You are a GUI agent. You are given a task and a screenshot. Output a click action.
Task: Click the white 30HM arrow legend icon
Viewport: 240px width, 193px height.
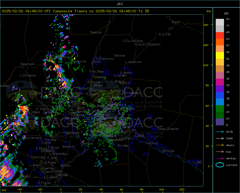[220, 138]
